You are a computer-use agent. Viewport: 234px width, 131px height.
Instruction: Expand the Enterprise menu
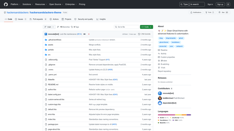pyautogui.click(x=71, y=4)
